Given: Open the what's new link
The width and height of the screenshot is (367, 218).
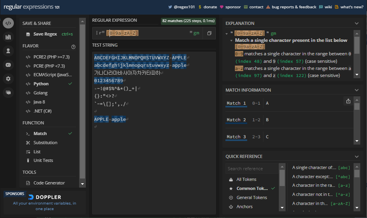Looking at the screenshot, I should 349,7.
